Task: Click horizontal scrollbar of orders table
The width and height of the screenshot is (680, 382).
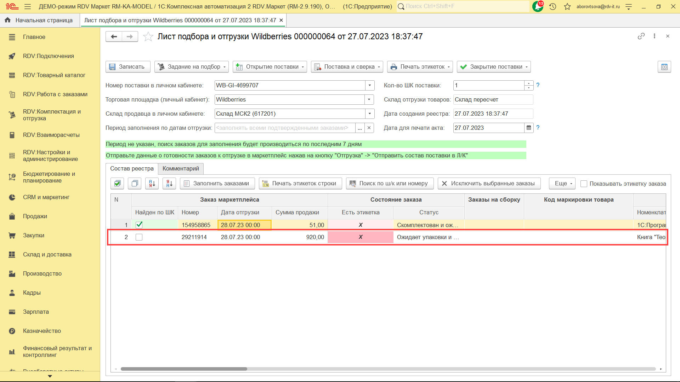Action: click(184, 369)
